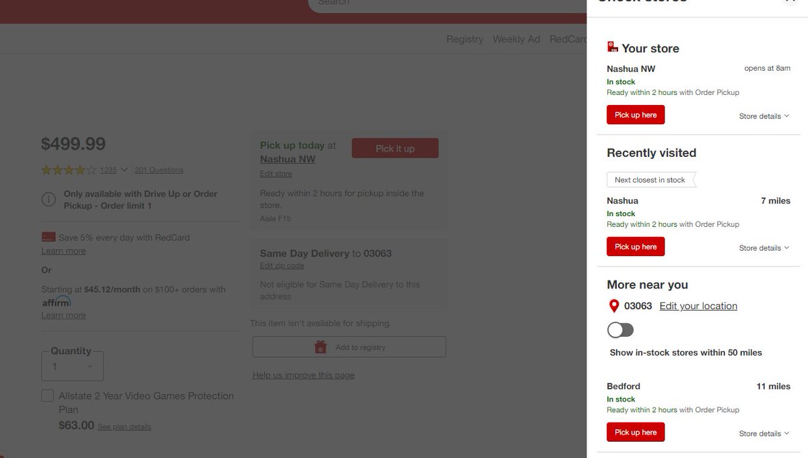Toggle show in-stock stores within 50 miles
Screen dimensions: 808x458
(620, 329)
